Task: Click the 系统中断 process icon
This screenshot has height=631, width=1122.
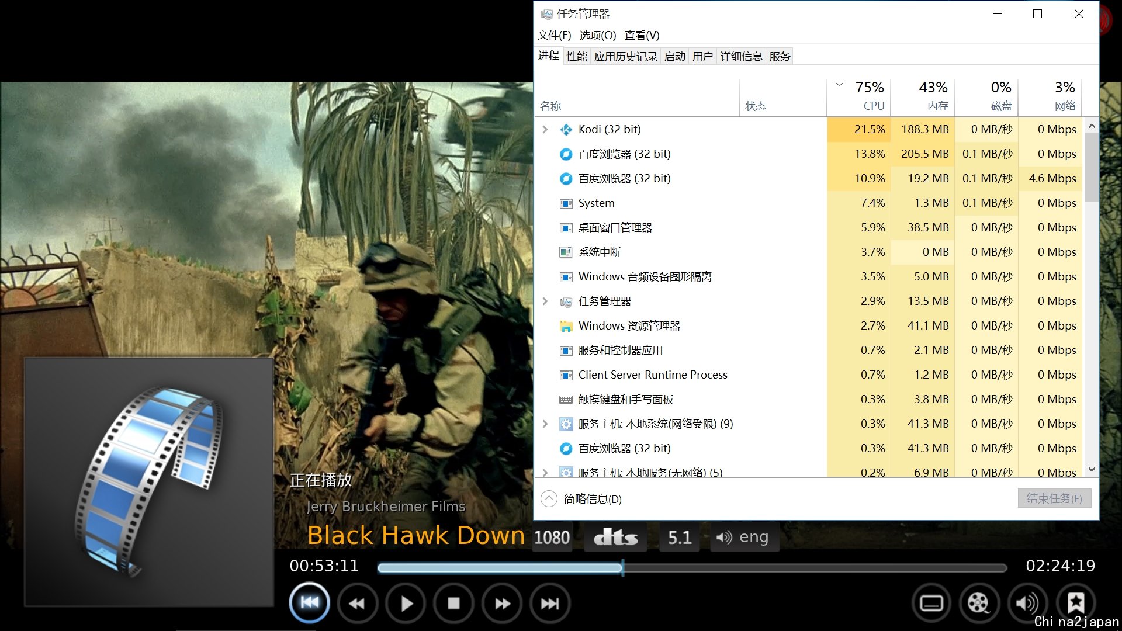Action: (x=566, y=252)
